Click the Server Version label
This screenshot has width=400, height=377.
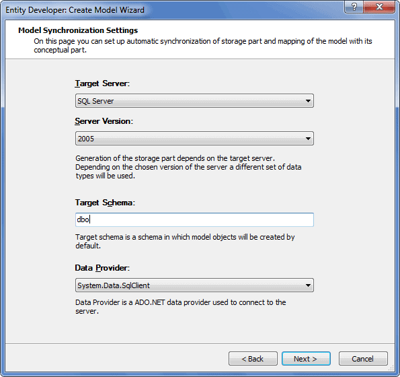[104, 121]
